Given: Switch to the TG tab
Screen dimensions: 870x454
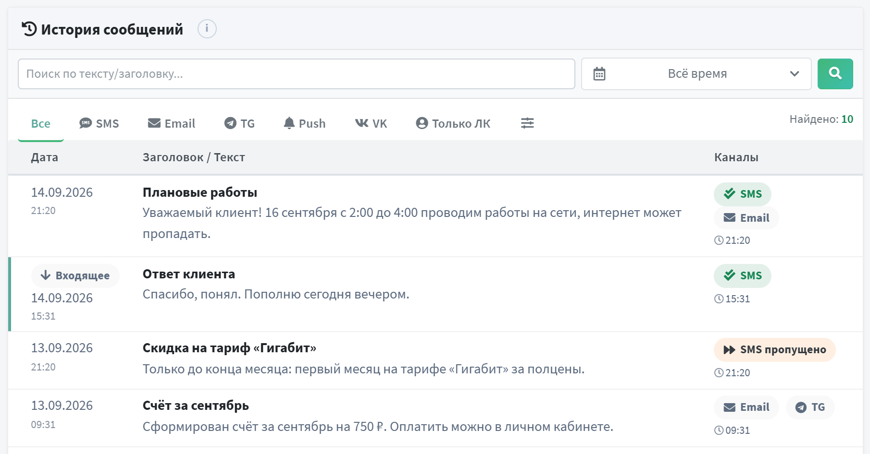Looking at the screenshot, I should 239,123.
